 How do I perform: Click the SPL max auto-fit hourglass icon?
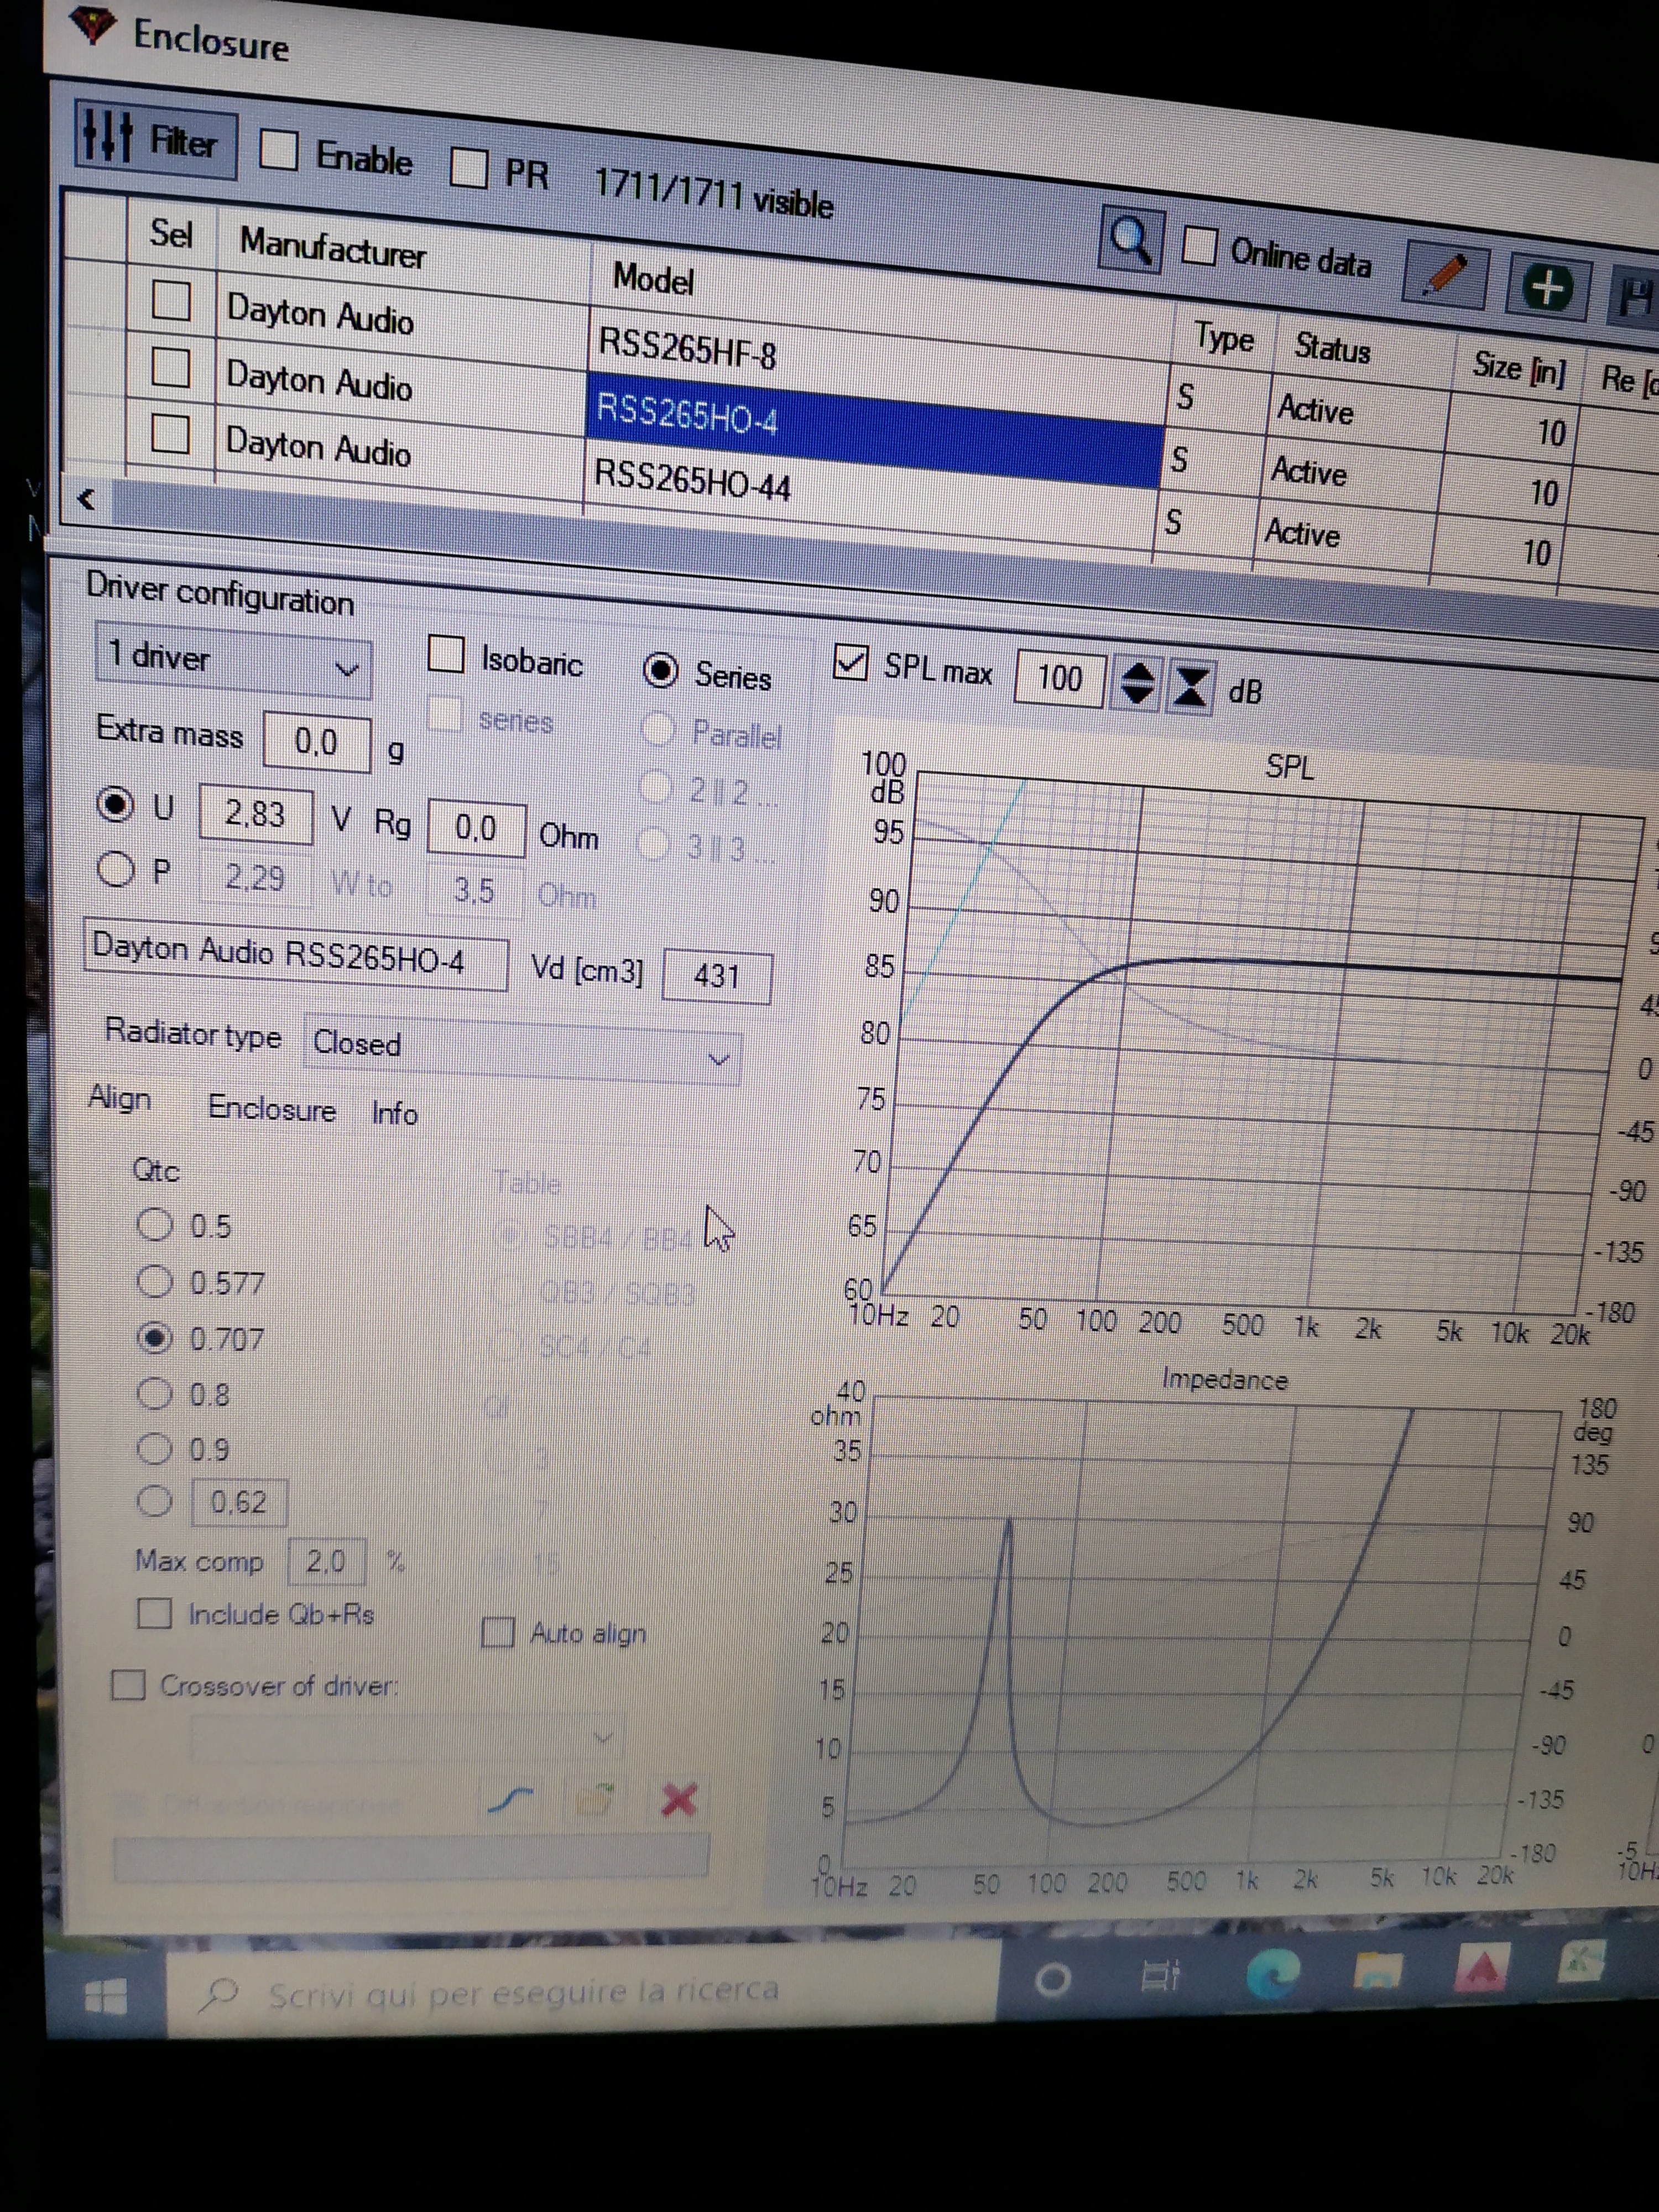tap(1190, 687)
